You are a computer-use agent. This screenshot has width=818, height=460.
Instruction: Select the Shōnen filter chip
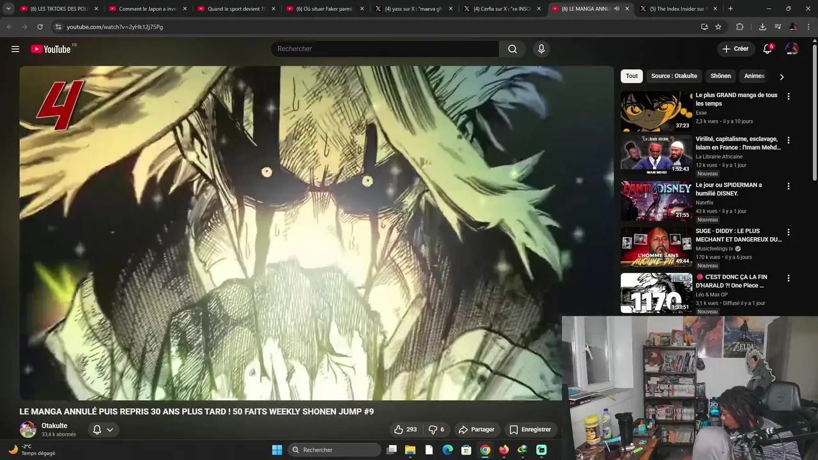tap(720, 76)
